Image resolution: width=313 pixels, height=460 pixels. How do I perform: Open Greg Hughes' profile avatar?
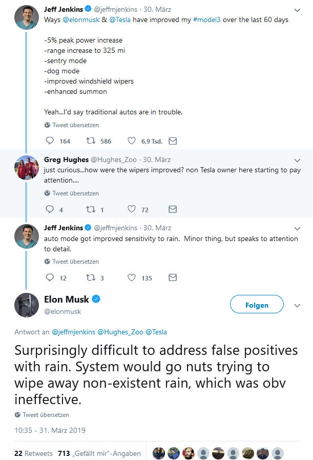27,168
